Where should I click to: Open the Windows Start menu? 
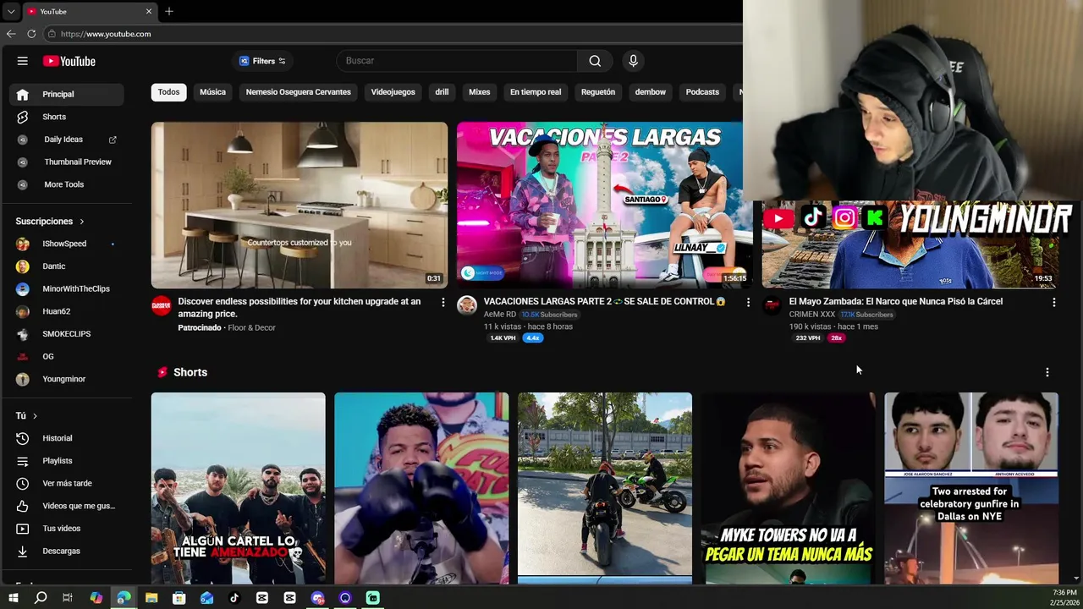click(x=13, y=598)
